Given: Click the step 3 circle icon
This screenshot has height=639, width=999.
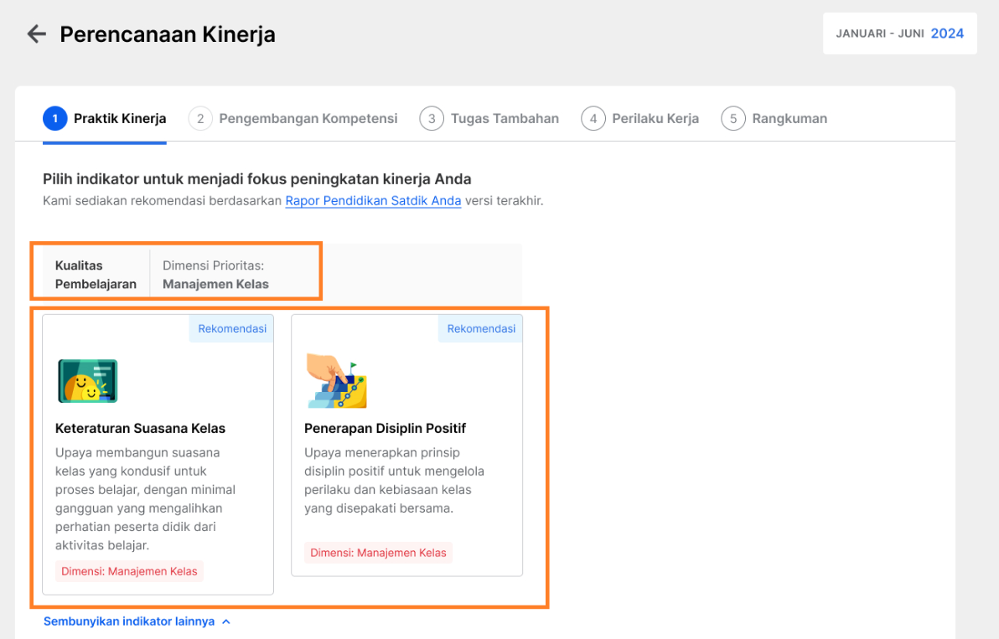Looking at the screenshot, I should click(x=432, y=118).
